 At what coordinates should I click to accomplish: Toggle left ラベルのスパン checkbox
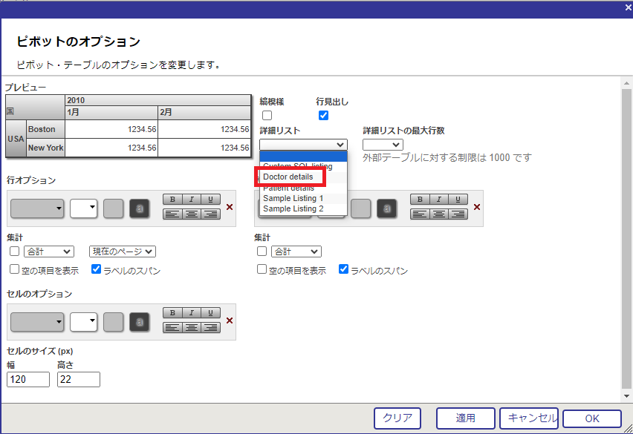(97, 269)
